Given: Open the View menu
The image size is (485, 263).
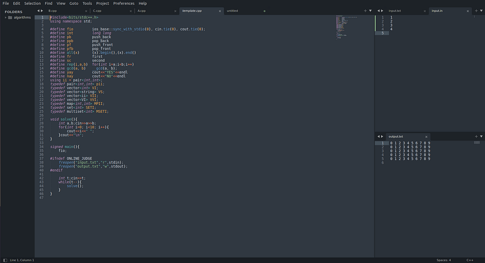Looking at the screenshot, I should point(61,3).
